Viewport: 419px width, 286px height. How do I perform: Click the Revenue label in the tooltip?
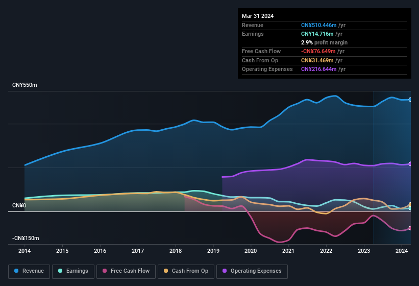(x=253, y=25)
